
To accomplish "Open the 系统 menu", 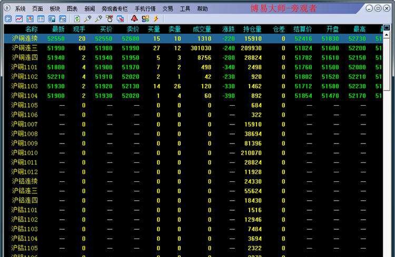I will click(x=20, y=9).
